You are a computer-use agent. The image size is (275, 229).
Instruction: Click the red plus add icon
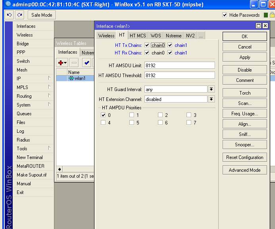pyautogui.click(x=61, y=63)
